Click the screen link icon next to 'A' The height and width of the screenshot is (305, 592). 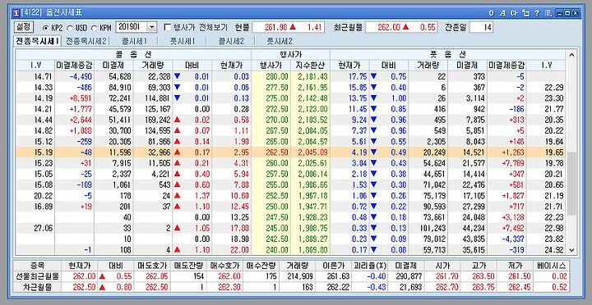pos(513,14)
